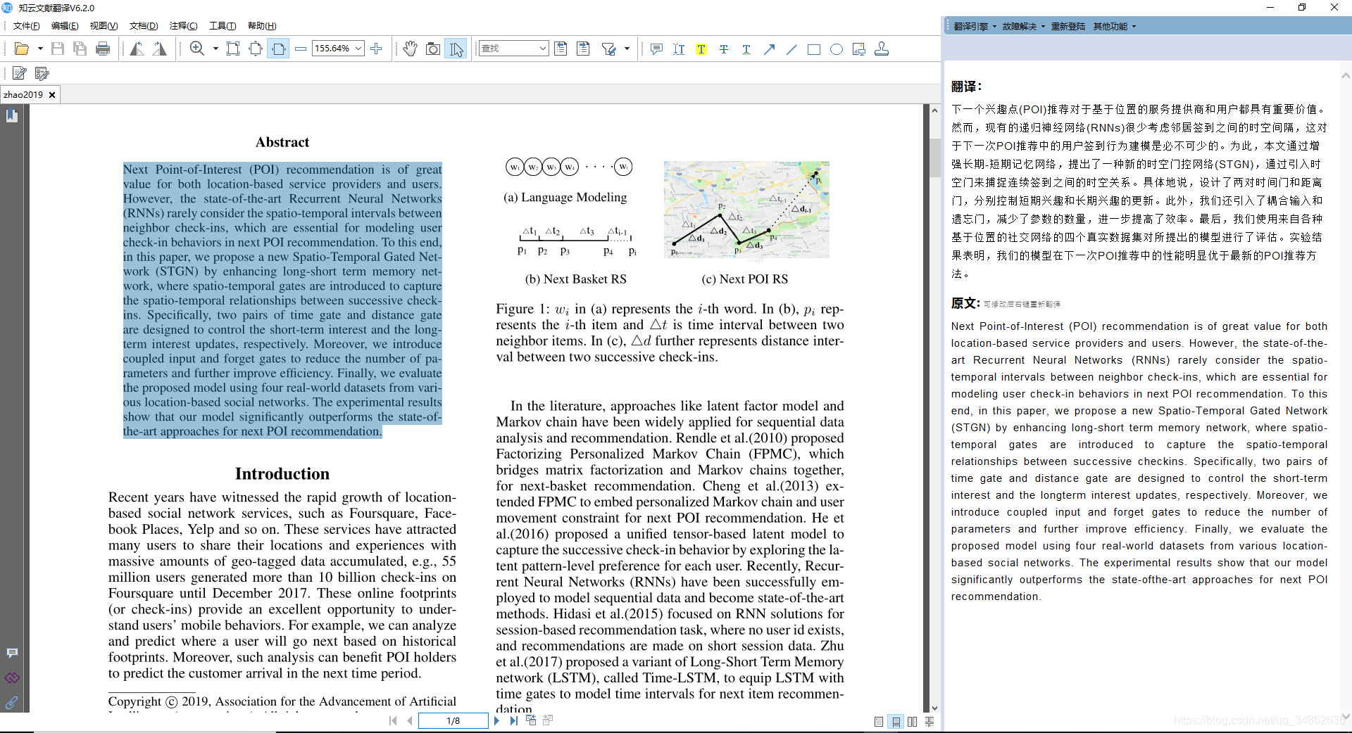Select the Note comment tool
Image resolution: width=1352 pixels, height=733 pixels.
[656, 49]
